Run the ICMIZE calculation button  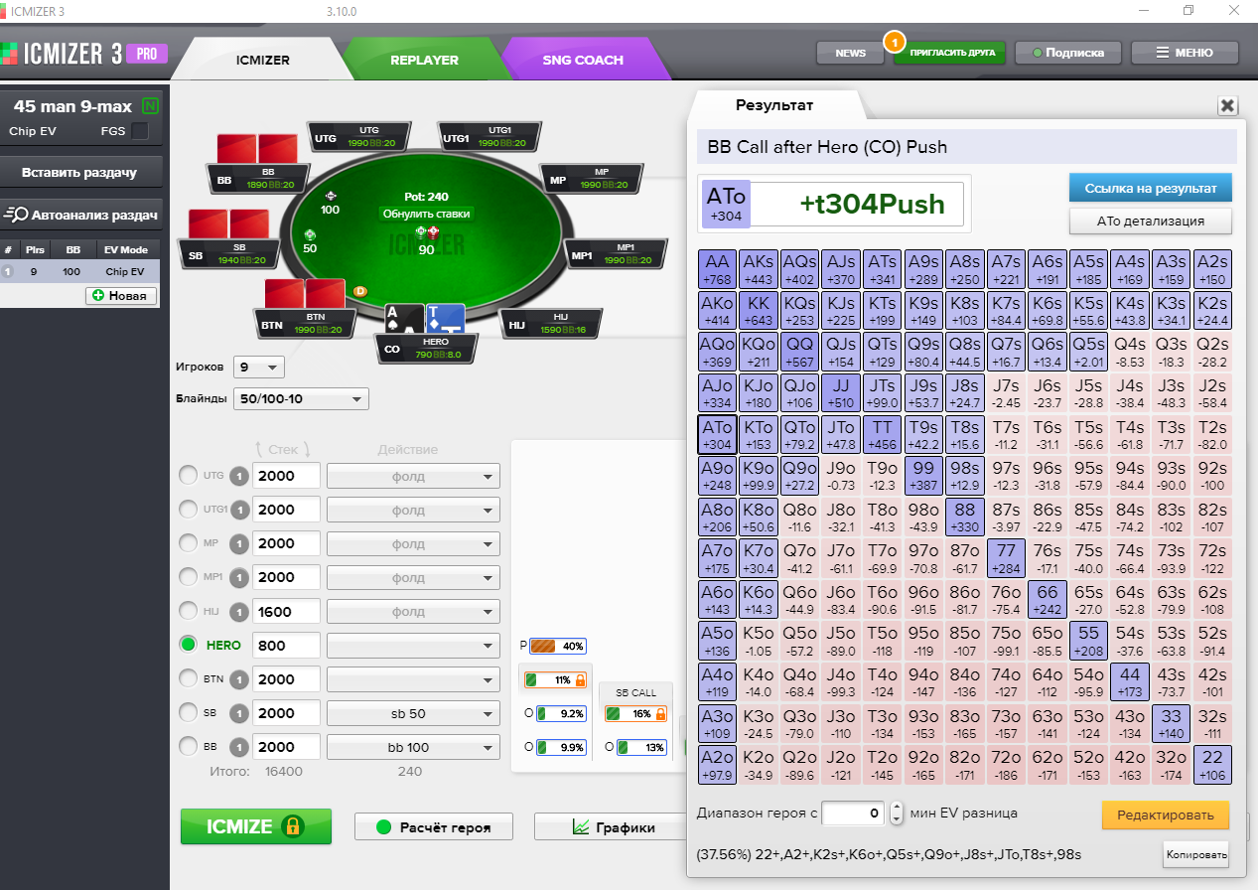click(x=256, y=826)
